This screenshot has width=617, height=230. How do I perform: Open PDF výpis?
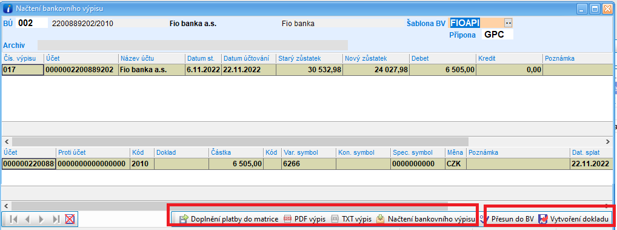click(x=305, y=219)
